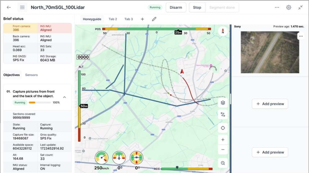The height and width of the screenshot is (173, 309).
Task: Open the settings gear icon
Action: (288, 8)
